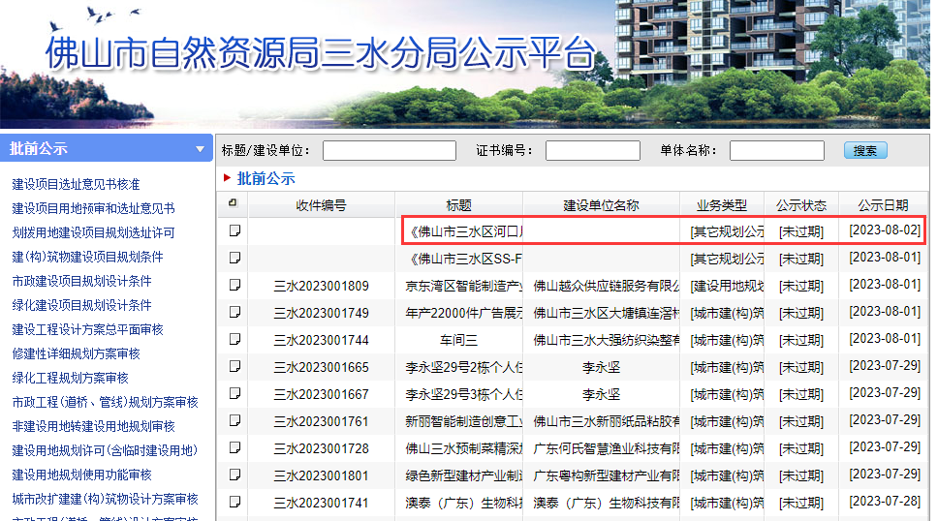
Task: Open title 绿色新型建材产业制 entry
Action: [463, 475]
